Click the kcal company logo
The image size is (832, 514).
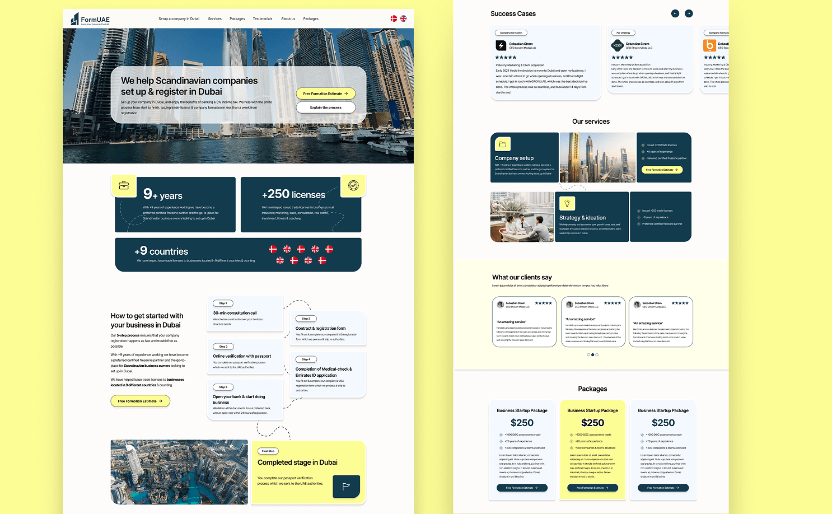click(617, 45)
